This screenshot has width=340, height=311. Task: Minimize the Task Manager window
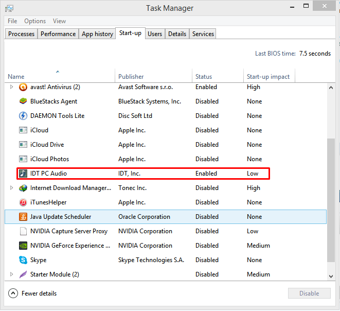pos(292,7)
